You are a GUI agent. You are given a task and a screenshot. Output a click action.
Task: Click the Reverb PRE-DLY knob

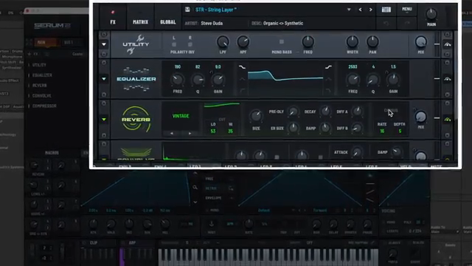(x=293, y=112)
